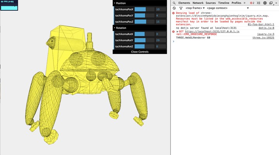The width and height of the screenshot is (279, 155).
Task: Open the page context dropdown
Action: tap(228, 8)
